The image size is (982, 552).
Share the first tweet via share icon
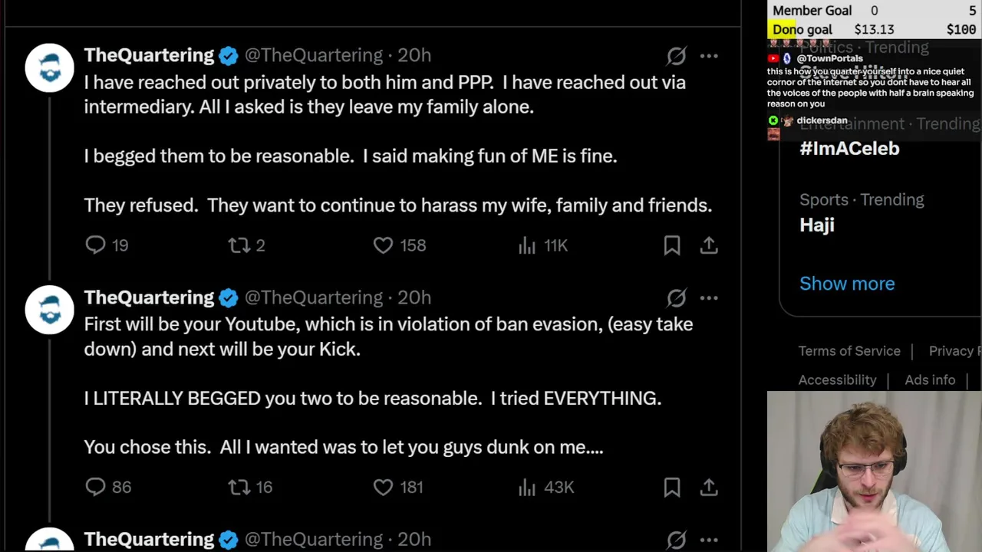[x=709, y=245]
